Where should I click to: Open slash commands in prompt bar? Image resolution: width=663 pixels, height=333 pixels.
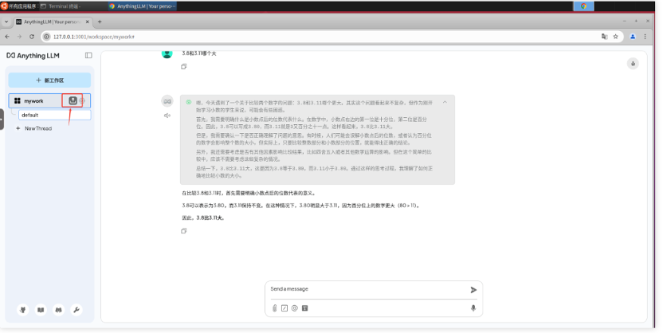tap(284, 308)
